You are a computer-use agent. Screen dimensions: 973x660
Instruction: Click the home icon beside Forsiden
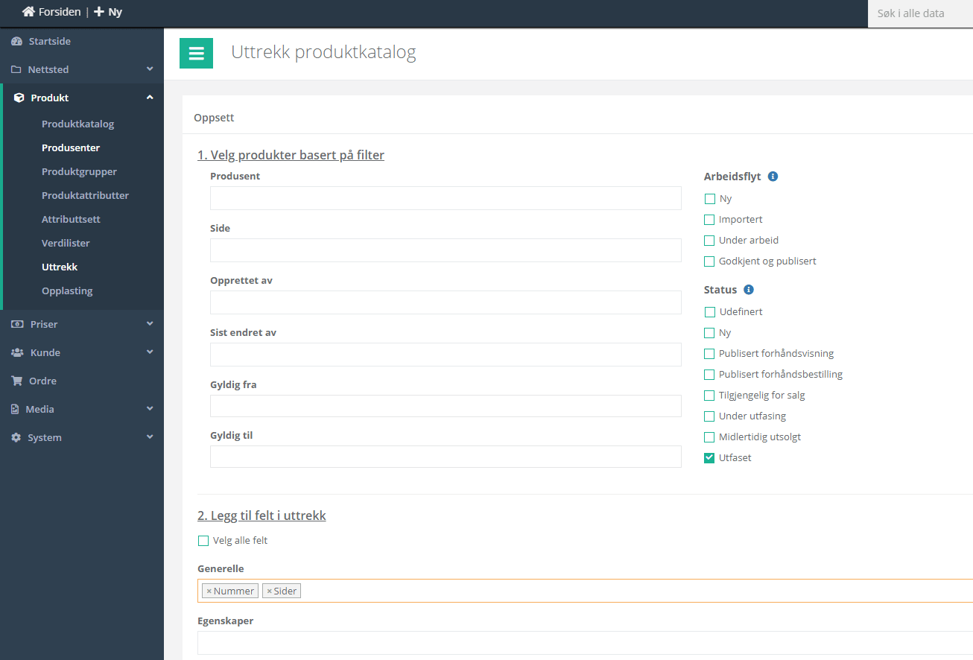pyautogui.click(x=29, y=12)
